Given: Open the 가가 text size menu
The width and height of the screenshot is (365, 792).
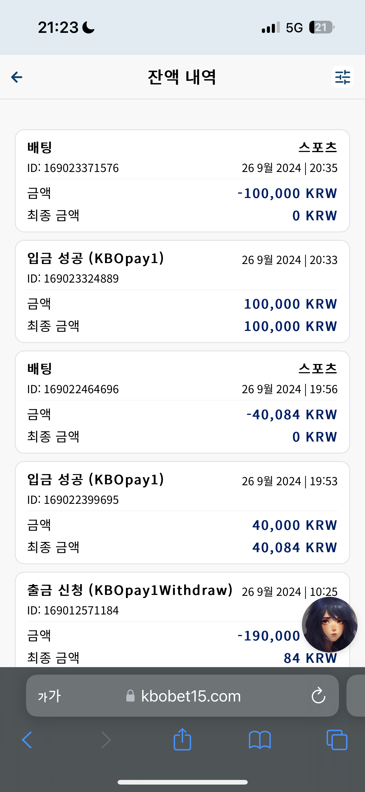Looking at the screenshot, I should pyautogui.click(x=50, y=696).
